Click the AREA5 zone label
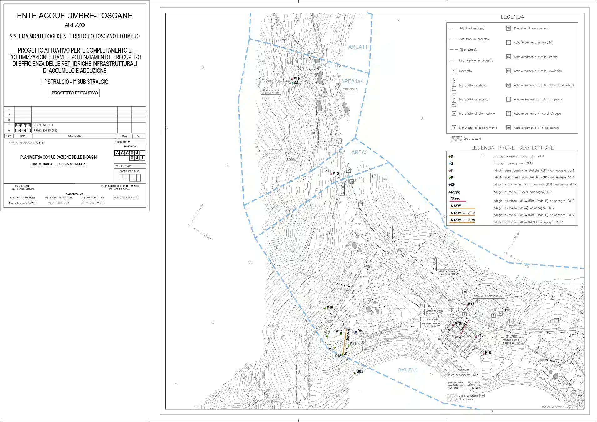 (x=359, y=152)
